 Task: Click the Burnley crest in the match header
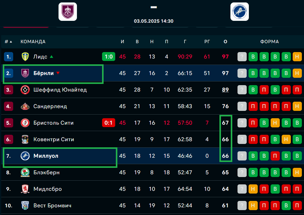pyautogui.click(x=68, y=12)
